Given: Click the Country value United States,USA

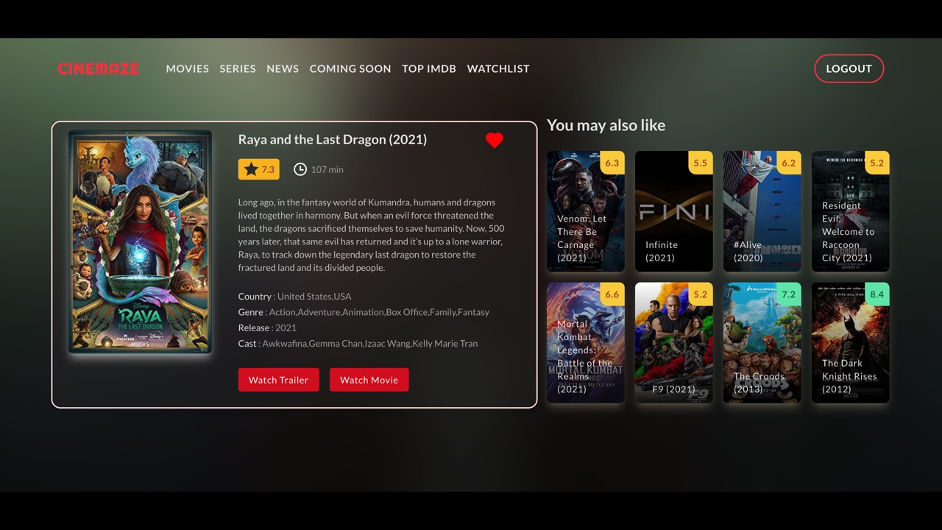Looking at the screenshot, I should [314, 296].
